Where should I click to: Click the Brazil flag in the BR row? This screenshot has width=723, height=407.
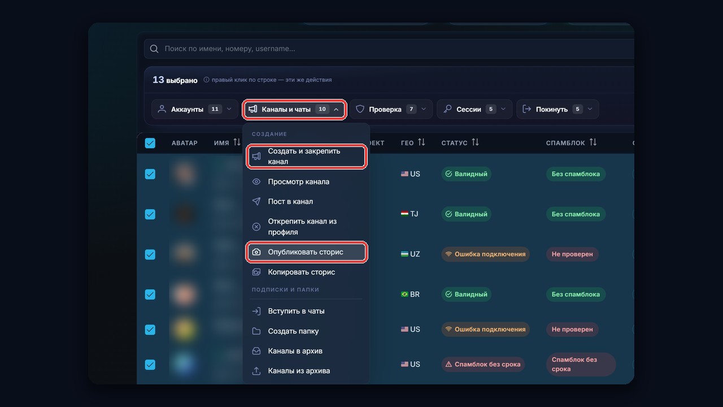(x=404, y=295)
